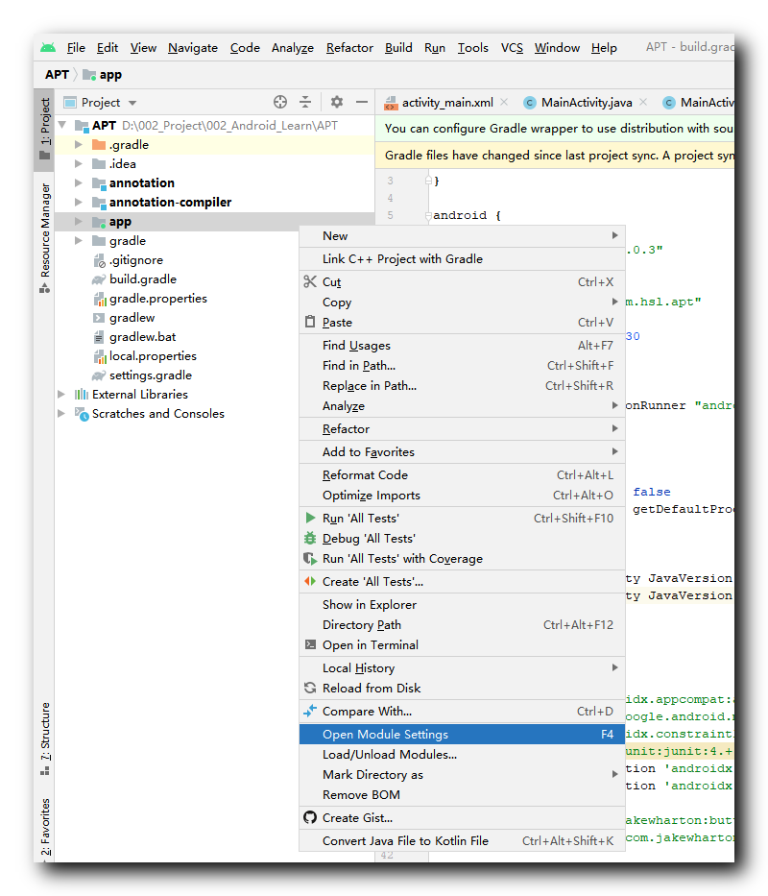Screen dimensions: 768x896
Task: Choose Find Usages from context menu
Action: [x=462, y=345]
